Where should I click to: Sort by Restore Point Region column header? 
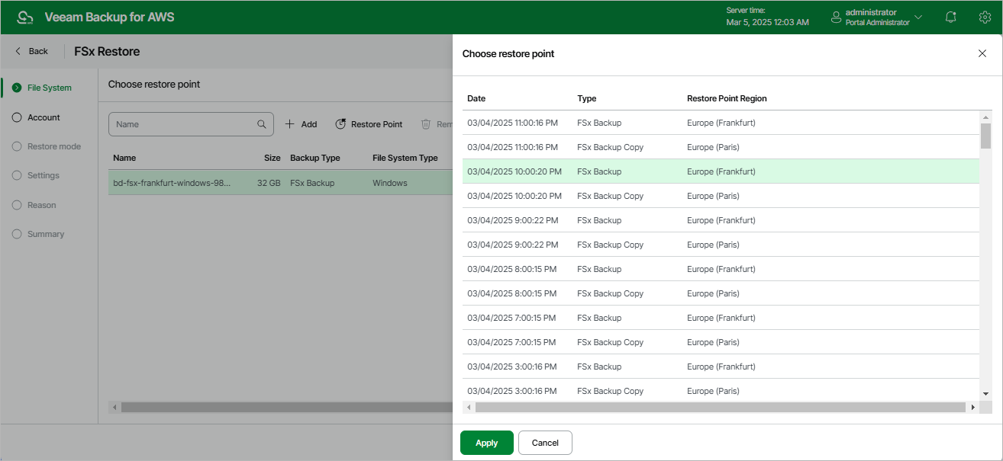click(x=727, y=98)
